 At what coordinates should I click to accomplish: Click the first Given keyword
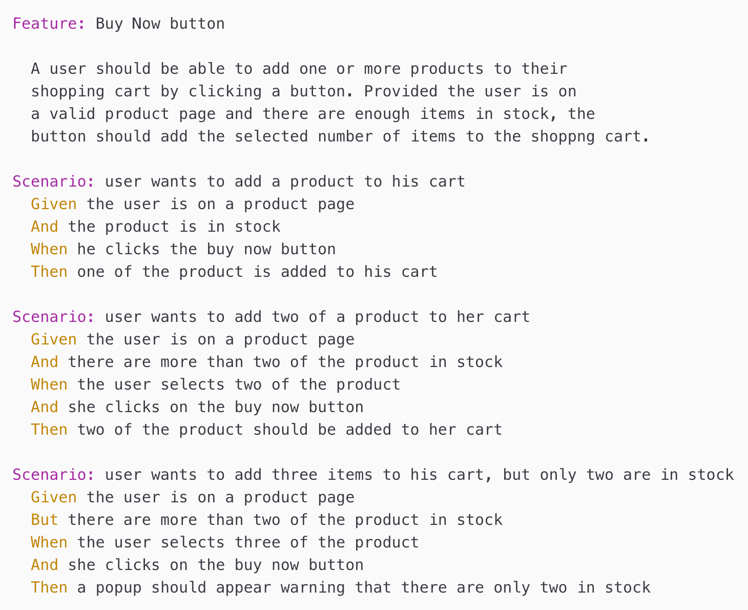tap(54, 204)
